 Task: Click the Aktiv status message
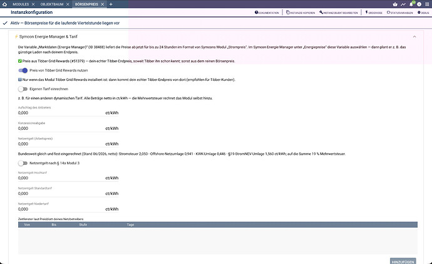65,23
